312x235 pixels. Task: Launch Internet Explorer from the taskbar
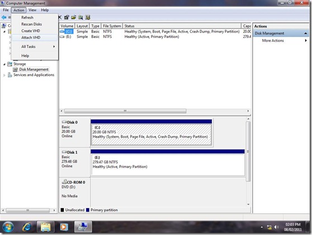(27, 227)
